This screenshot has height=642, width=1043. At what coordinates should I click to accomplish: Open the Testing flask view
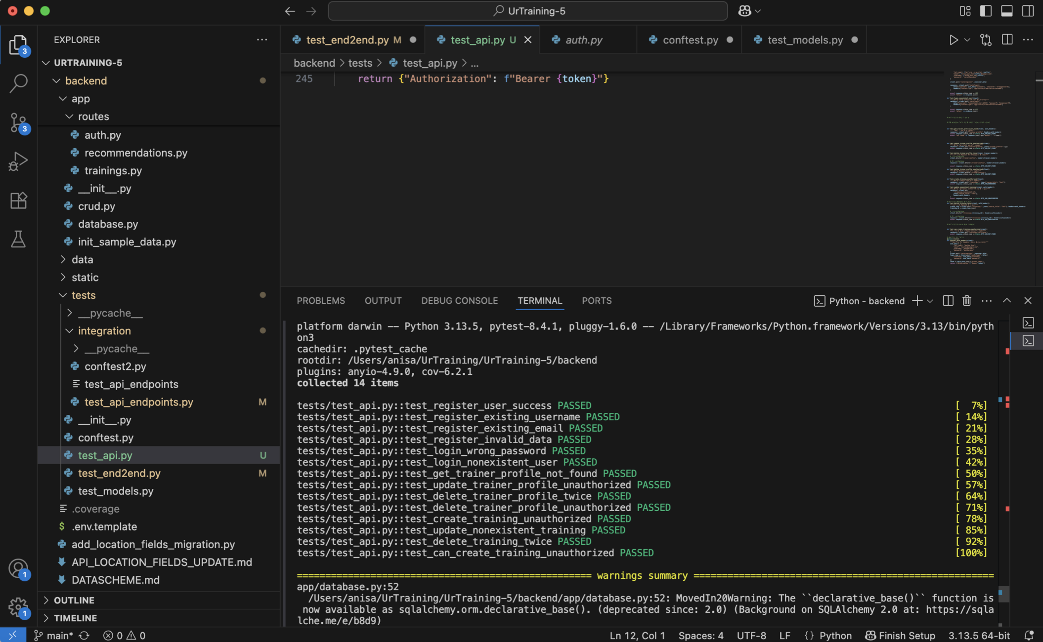[18, 240]
